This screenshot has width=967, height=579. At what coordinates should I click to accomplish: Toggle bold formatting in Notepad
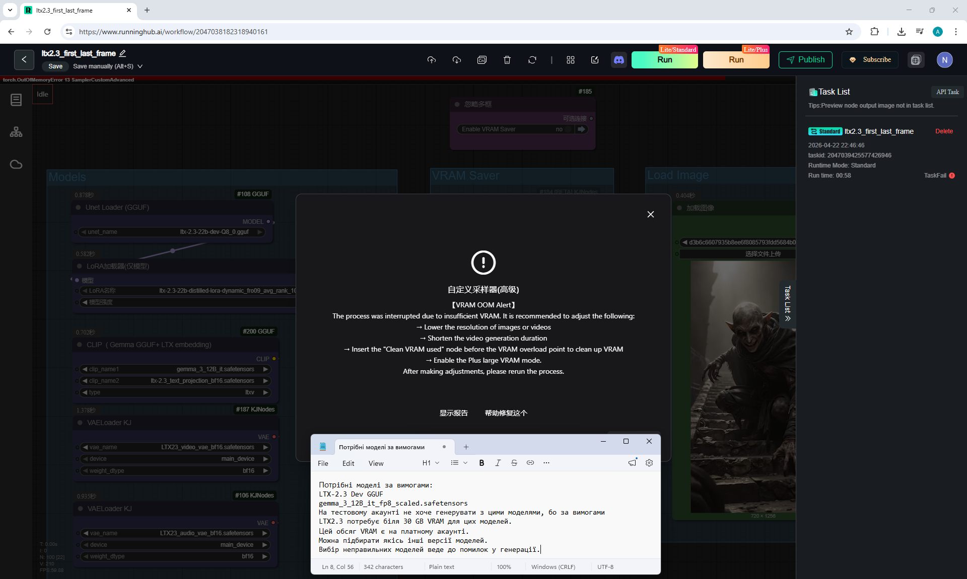[x=481, y=463]
